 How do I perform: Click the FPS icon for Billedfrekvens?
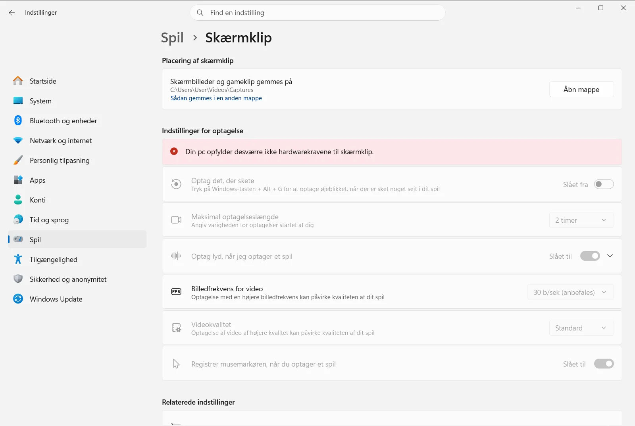click(176, 292)
